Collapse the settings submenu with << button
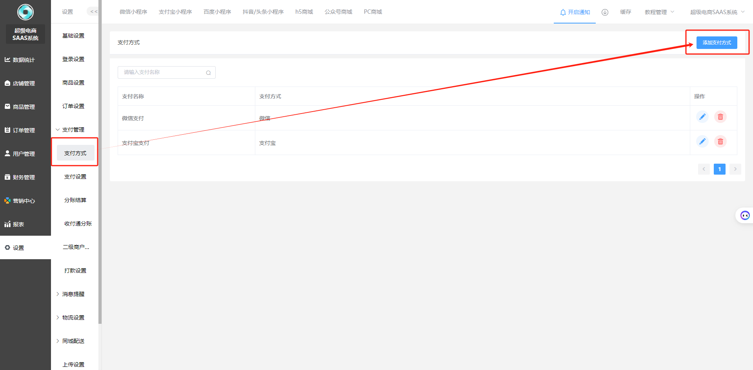Viewport: 753px width, 370px height. [93, 12]
